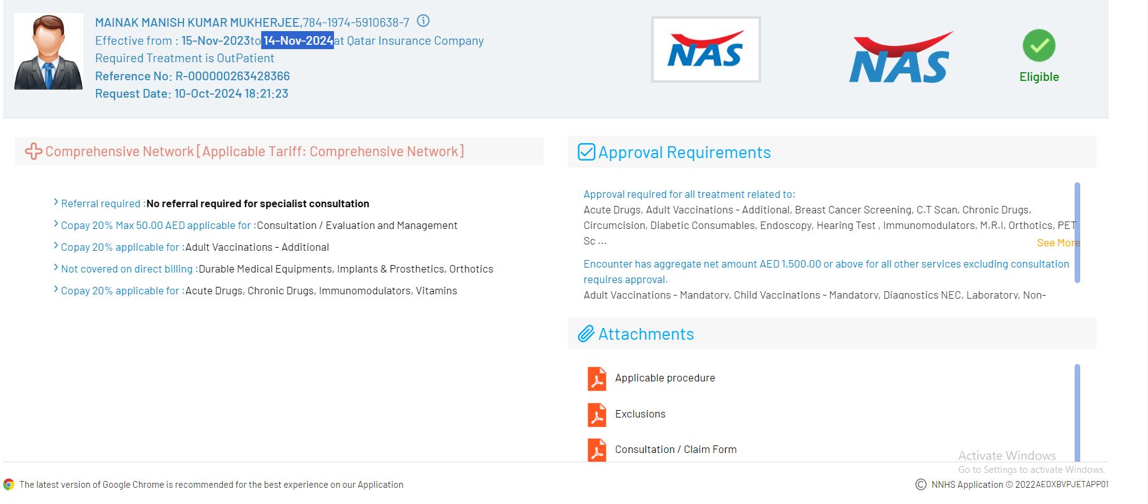Expand the Not covered on direct billing chevron

(x=56, y=268)
